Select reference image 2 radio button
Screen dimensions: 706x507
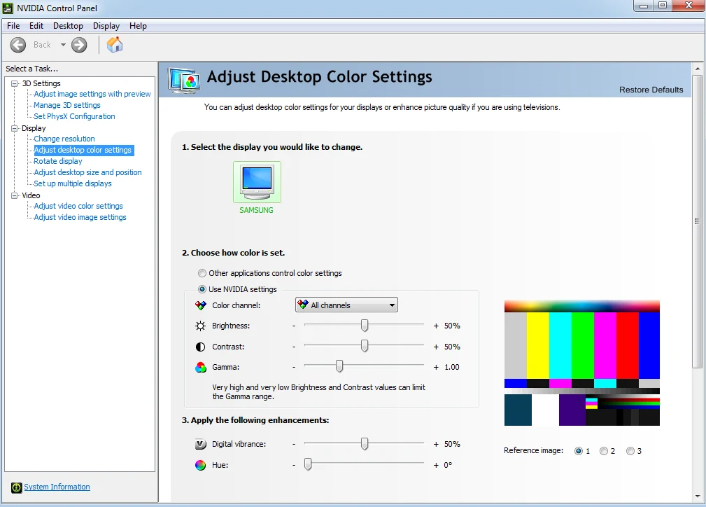click(x=604, y=451)
